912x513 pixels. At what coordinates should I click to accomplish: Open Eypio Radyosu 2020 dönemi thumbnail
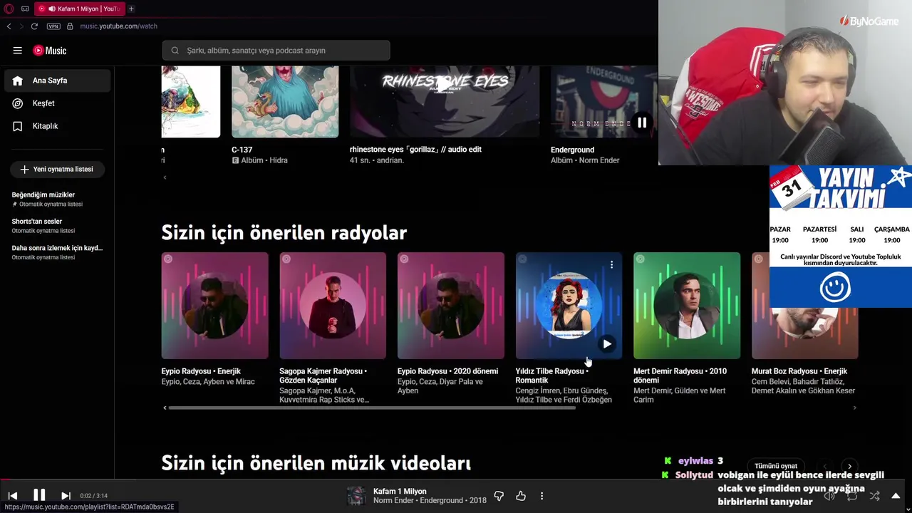tap(451, 306)
